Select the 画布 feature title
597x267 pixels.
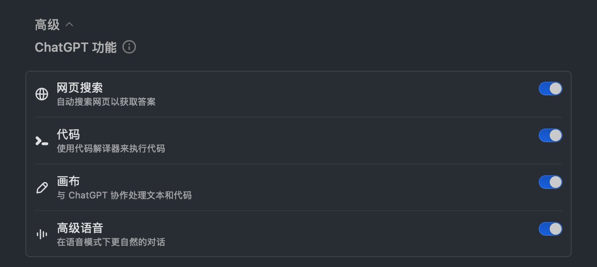[68, 181]
